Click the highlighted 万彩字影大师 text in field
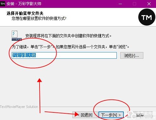Image resolution: width=156 pixels, height=120 pixels. (x=24, y=55)
